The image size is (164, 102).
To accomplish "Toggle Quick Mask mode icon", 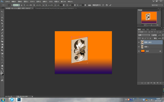I will [x=2, y=78].
